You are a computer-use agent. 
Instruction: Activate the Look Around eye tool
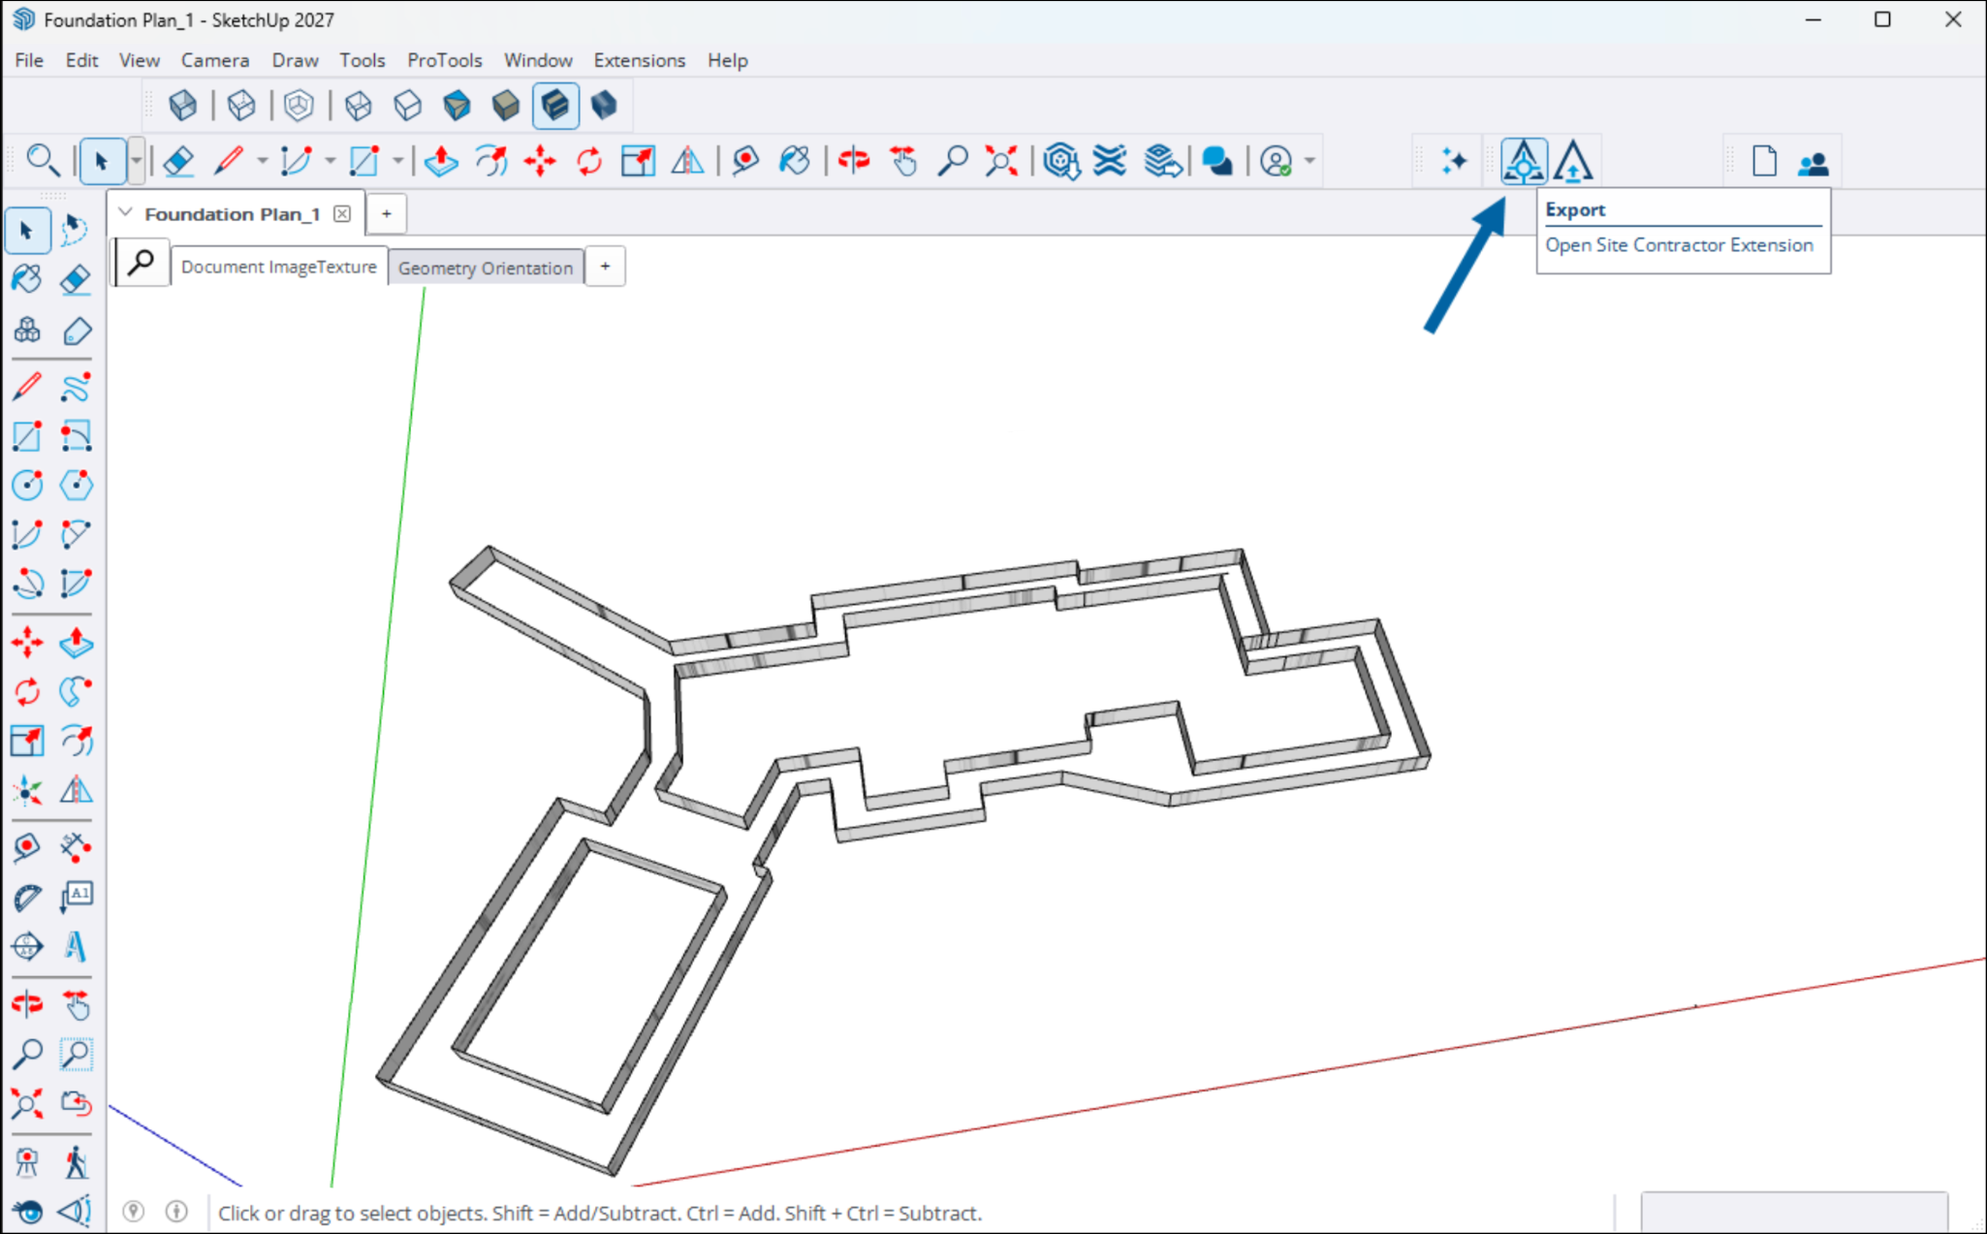point(27,1211)
